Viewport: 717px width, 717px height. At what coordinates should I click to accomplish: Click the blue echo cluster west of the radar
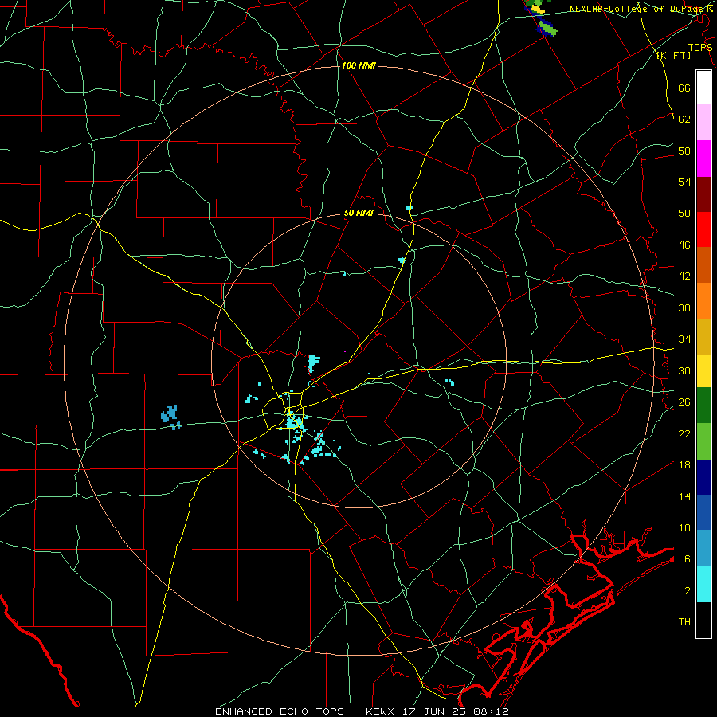point(170,417)
